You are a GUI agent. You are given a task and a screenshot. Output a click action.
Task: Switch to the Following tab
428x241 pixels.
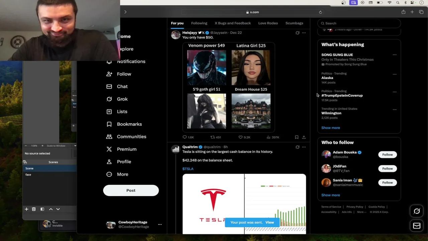[199, 23]
